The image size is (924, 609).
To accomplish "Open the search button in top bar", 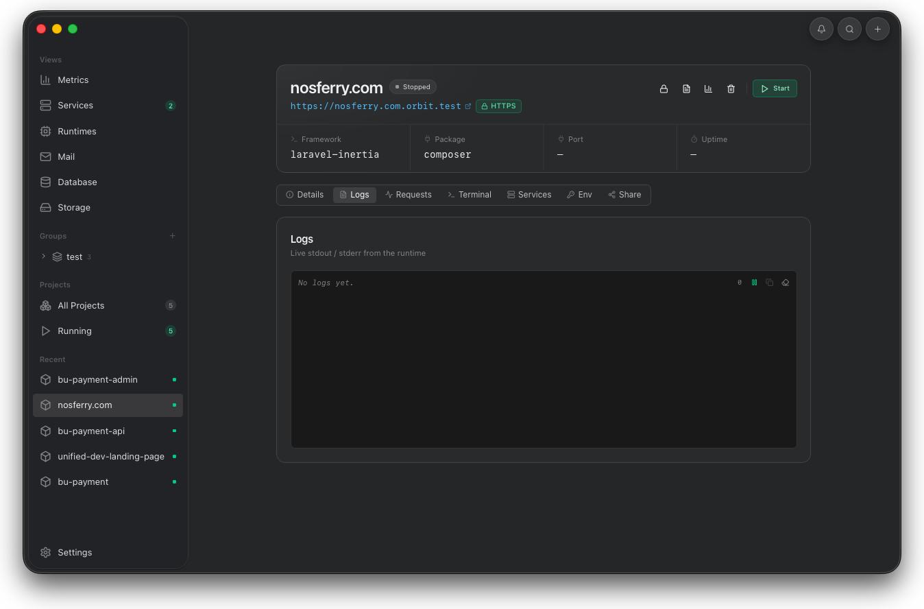I will click(849, 29).
